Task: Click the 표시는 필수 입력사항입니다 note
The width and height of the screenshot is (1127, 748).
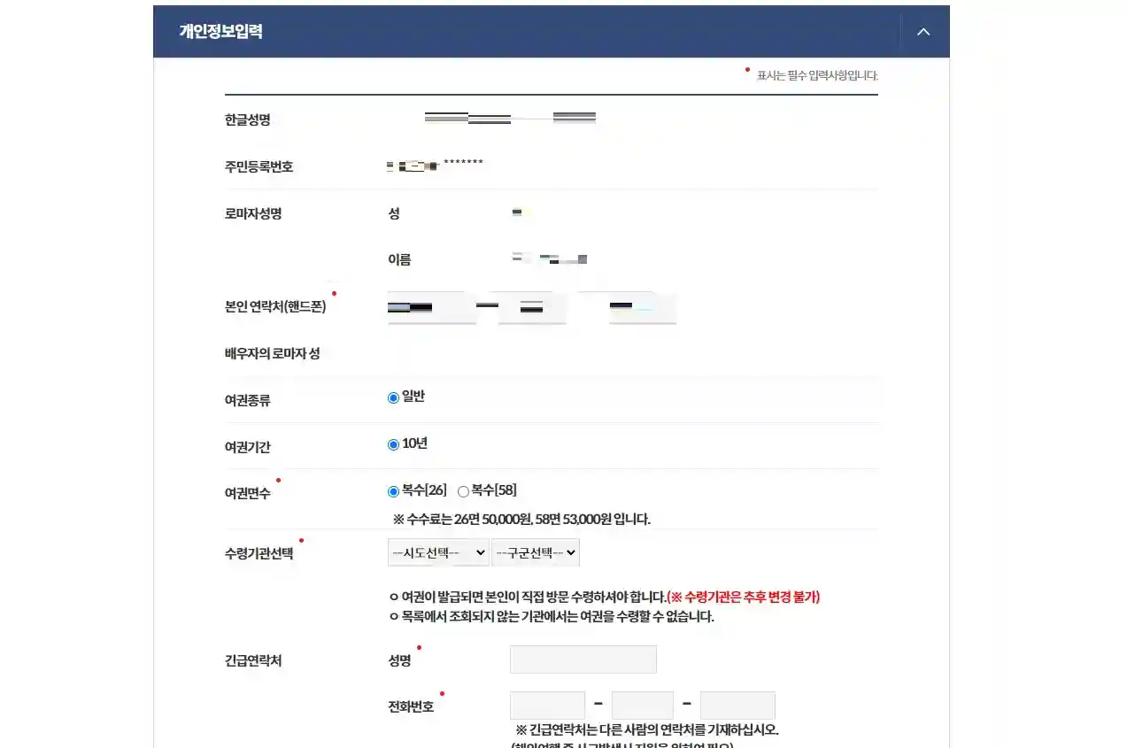Action: coord(817,75)
